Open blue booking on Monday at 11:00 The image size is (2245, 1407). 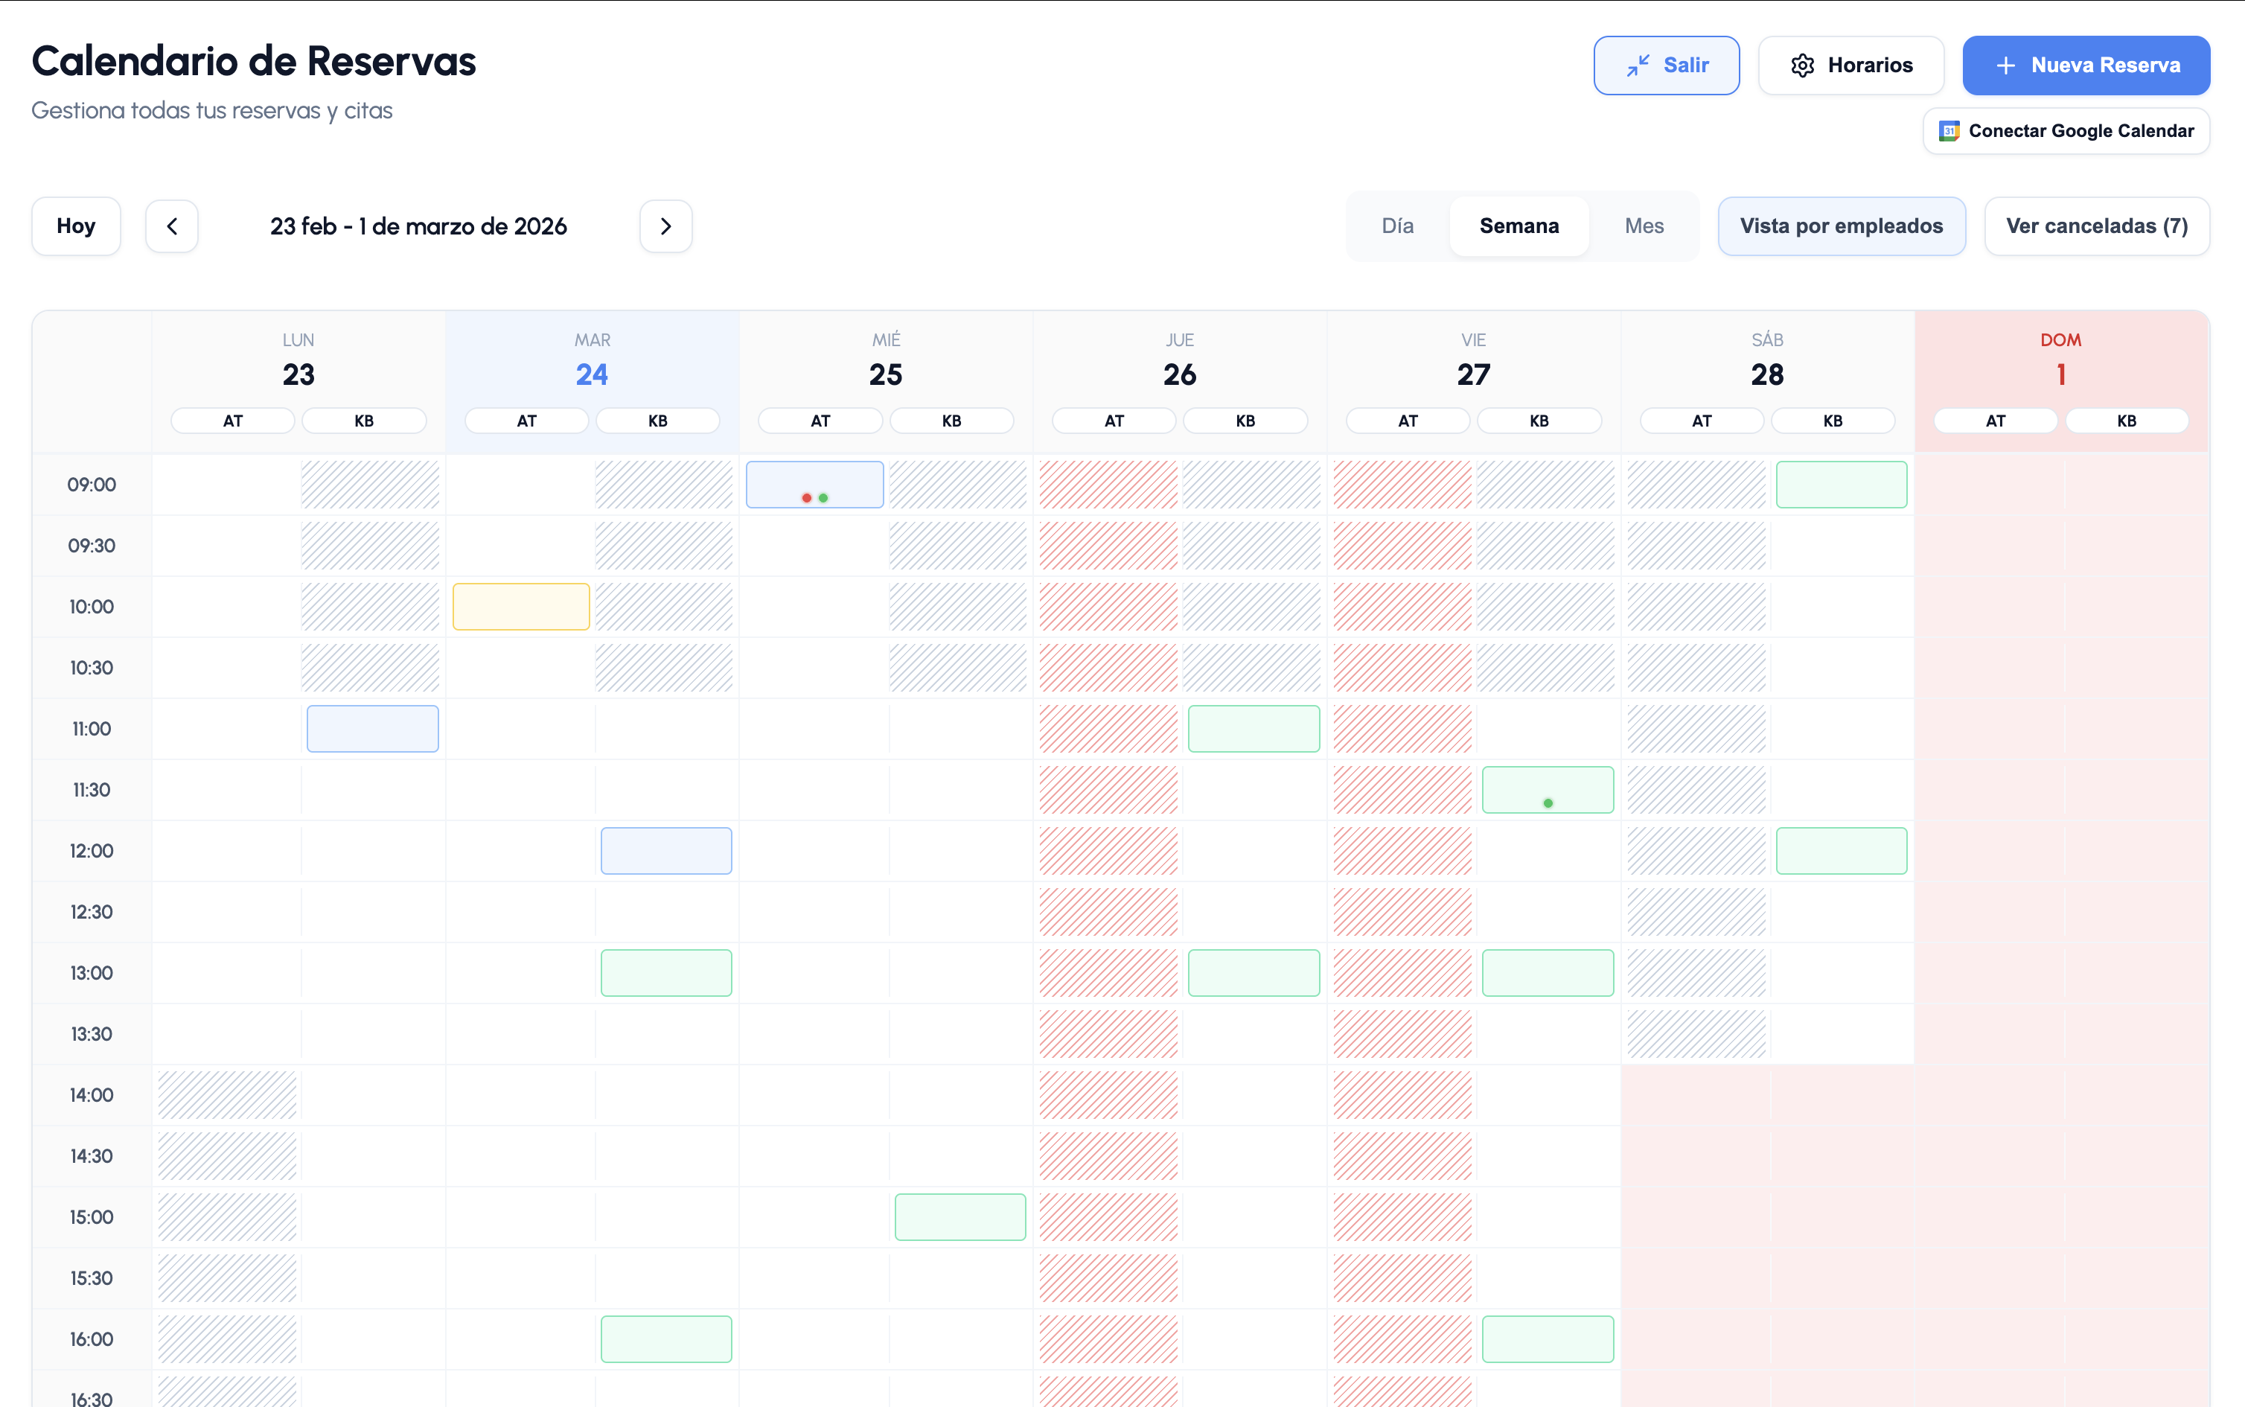(x=372, y=729)
